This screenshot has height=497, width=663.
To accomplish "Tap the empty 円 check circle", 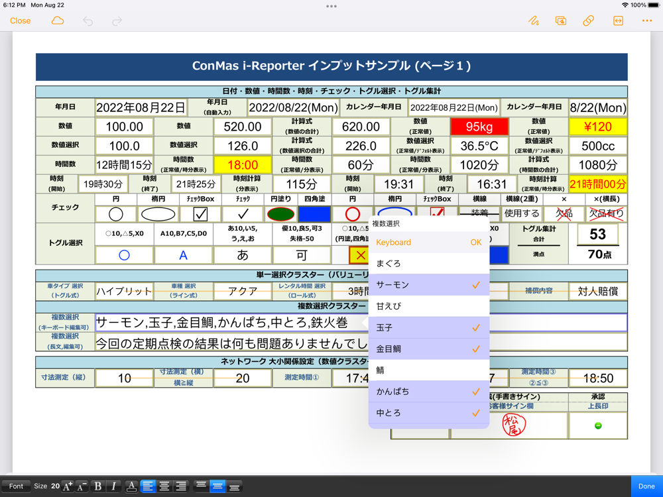I will (x=116, y=214).
